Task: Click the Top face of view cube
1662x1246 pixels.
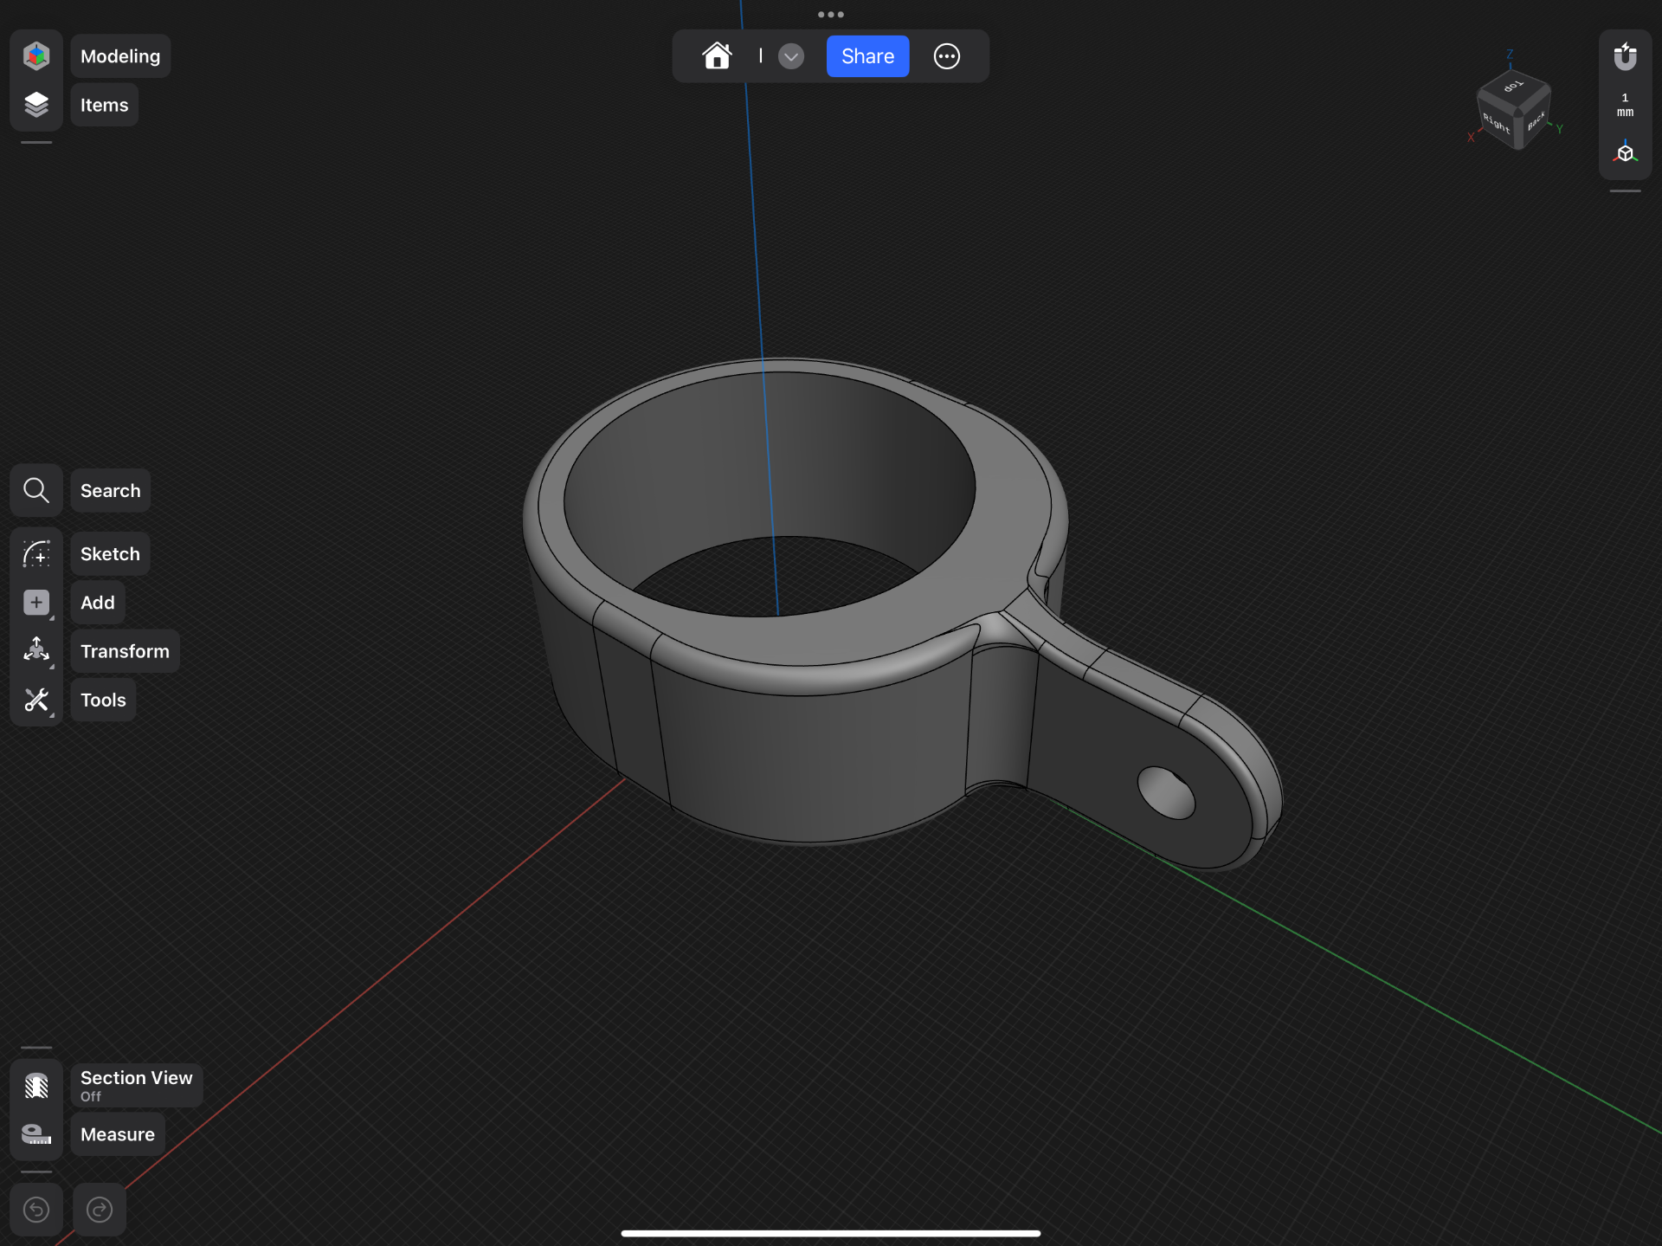Action: point(1513,87)
